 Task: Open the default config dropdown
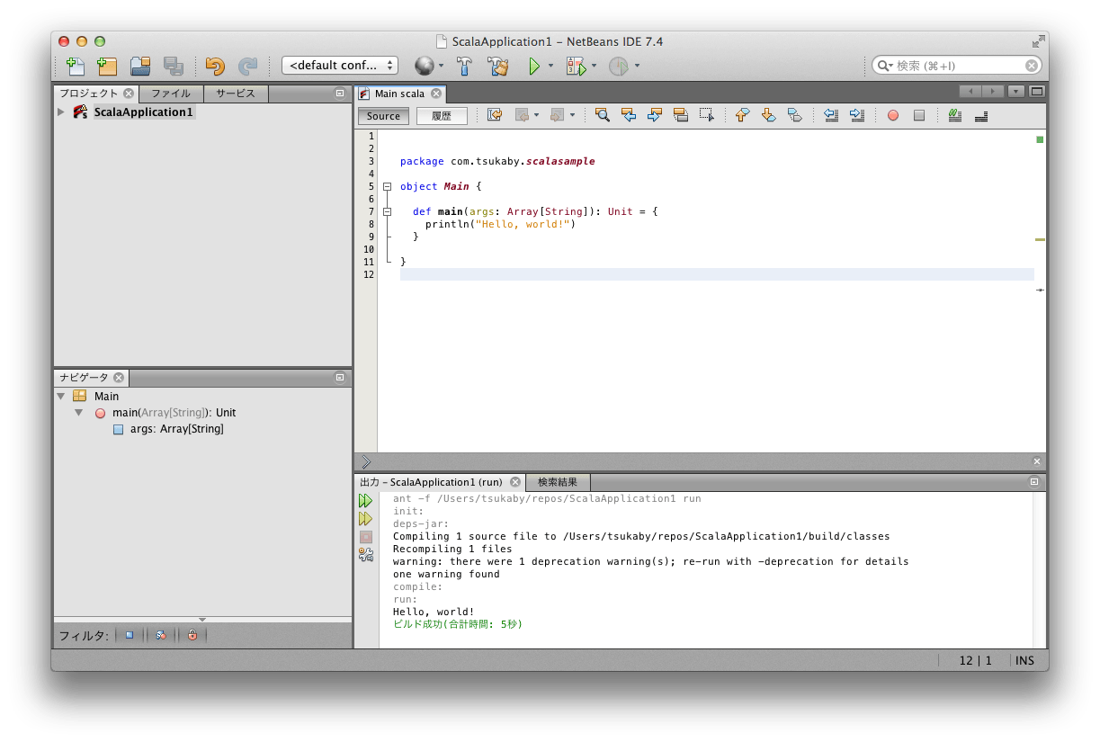pyautogui.click(x=339, y=66)
